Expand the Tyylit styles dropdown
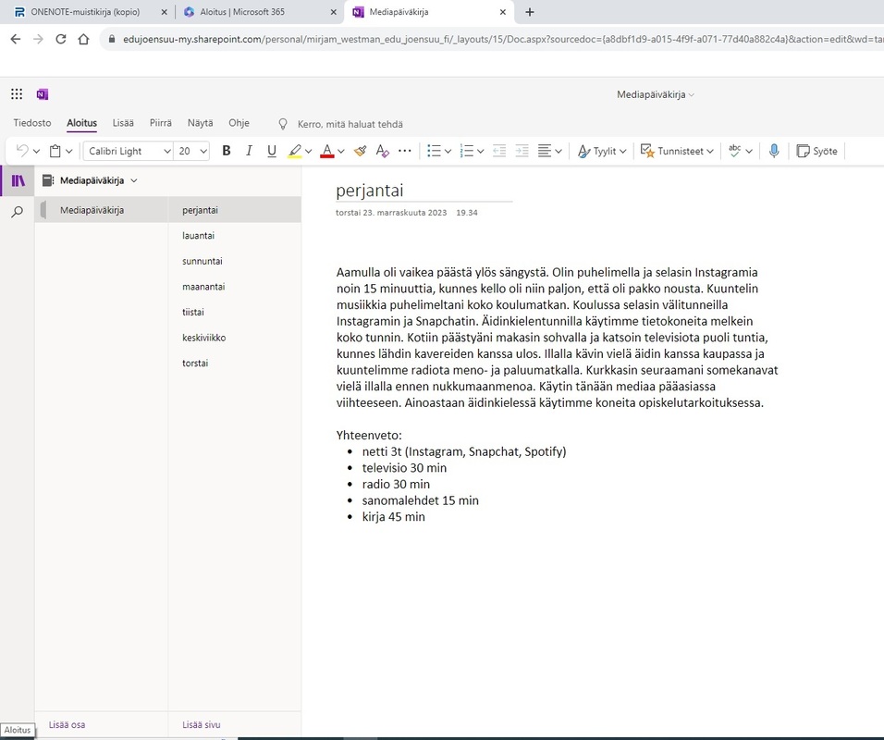 point(602,151)
